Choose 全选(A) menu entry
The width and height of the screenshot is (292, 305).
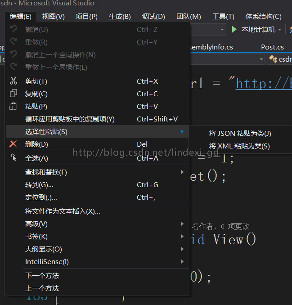(x=98, y=158)
